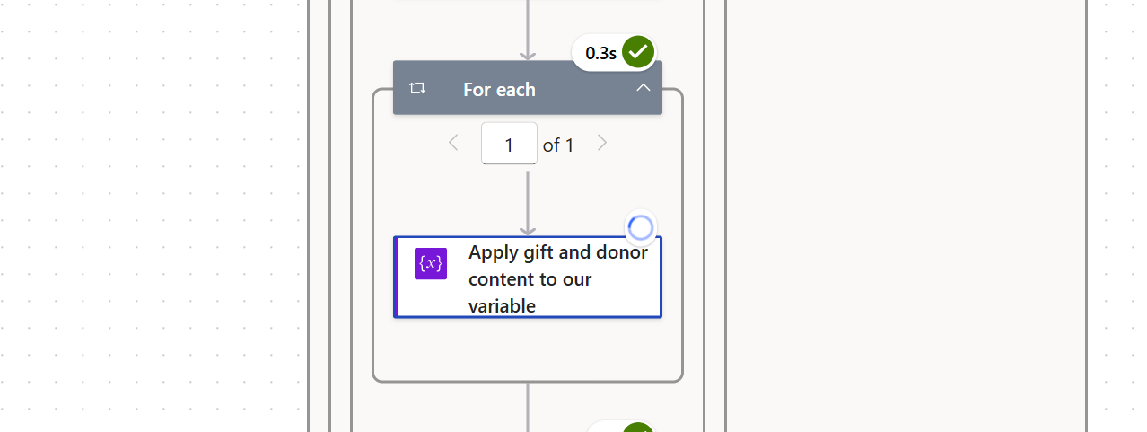This screenshot has width=1147, height=432.
Task: Click the For each loop icon
Action: coord(417,88)
